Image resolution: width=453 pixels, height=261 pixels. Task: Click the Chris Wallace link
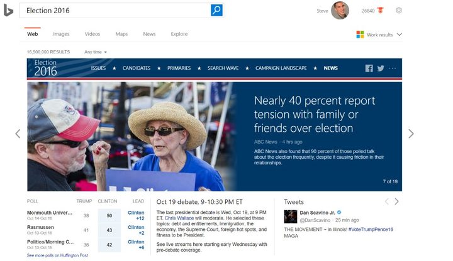[x=179, y=218]
